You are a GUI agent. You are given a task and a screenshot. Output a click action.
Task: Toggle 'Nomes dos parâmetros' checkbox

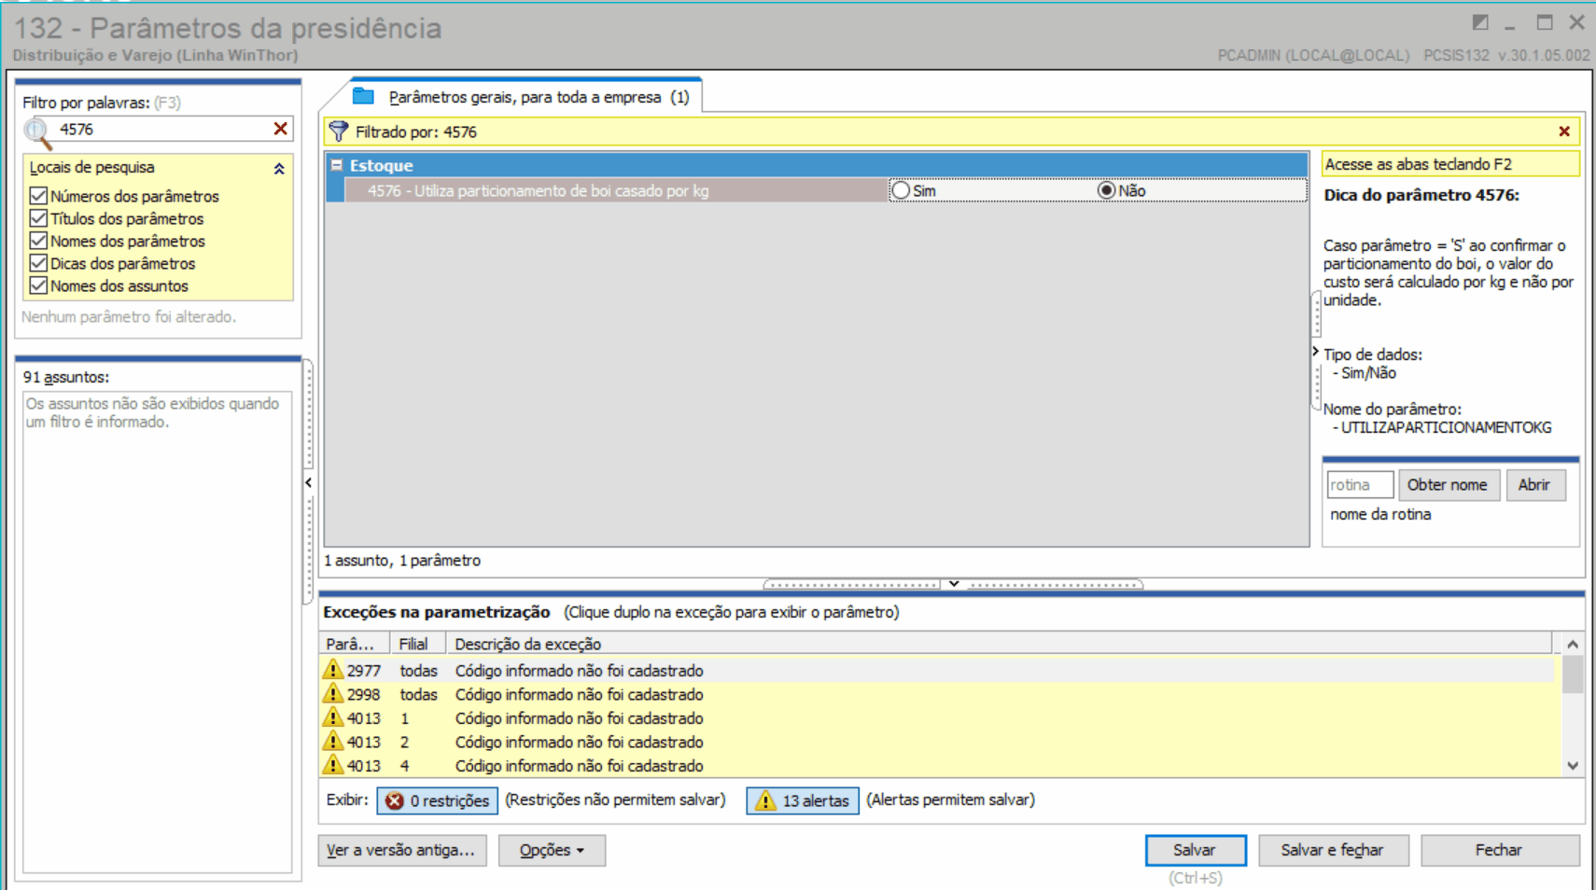(x=38, y=241)
